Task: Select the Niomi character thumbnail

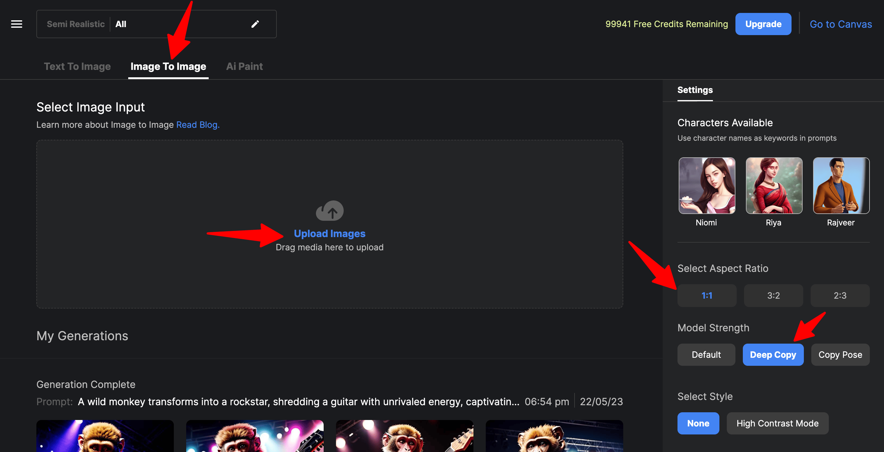Action: [706, 185]
